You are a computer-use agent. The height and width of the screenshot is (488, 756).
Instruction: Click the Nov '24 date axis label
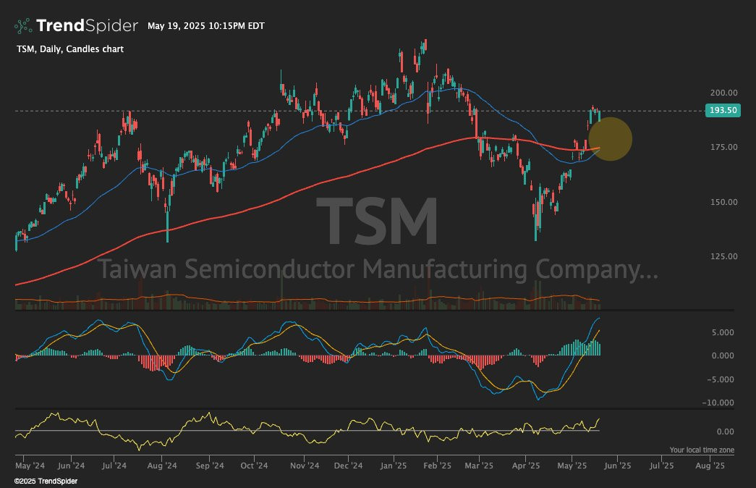coord(305,466)
